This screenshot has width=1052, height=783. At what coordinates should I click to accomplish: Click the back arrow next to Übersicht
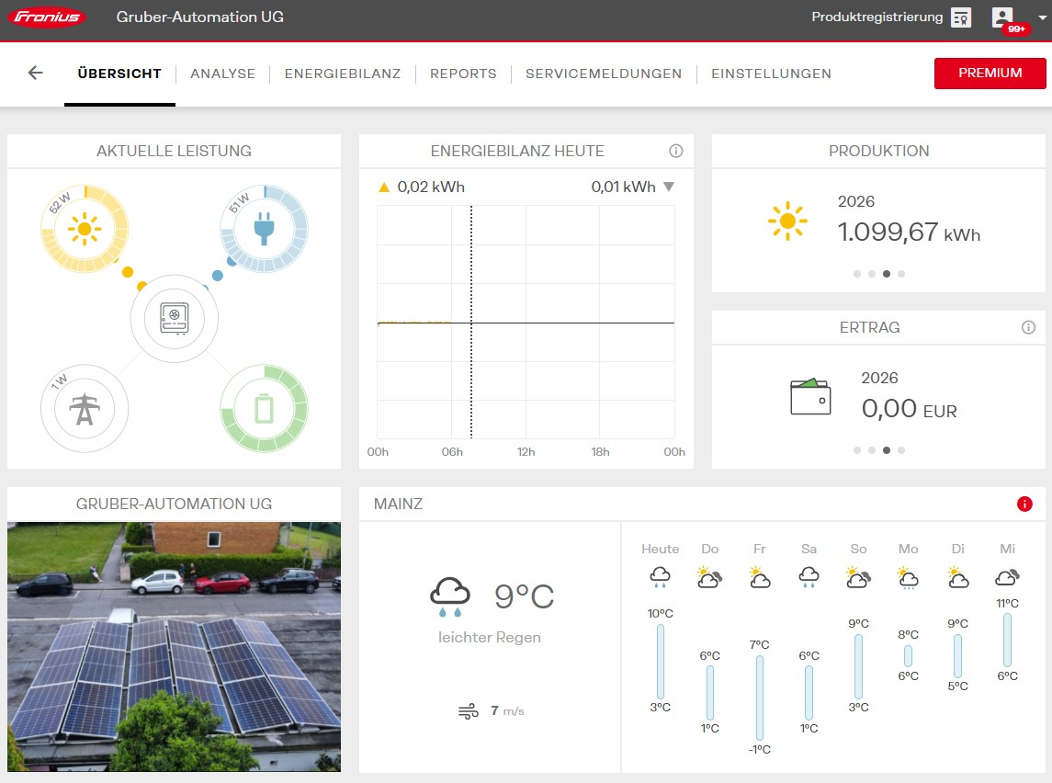click(x=34, y=74)
